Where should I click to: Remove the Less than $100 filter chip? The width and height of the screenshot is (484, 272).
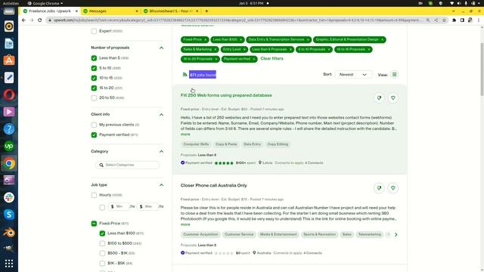(241, 40)
